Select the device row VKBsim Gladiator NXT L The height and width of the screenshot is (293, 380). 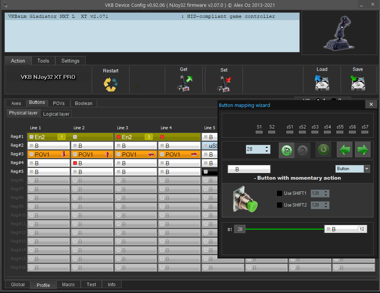click(x=152, y=17)
